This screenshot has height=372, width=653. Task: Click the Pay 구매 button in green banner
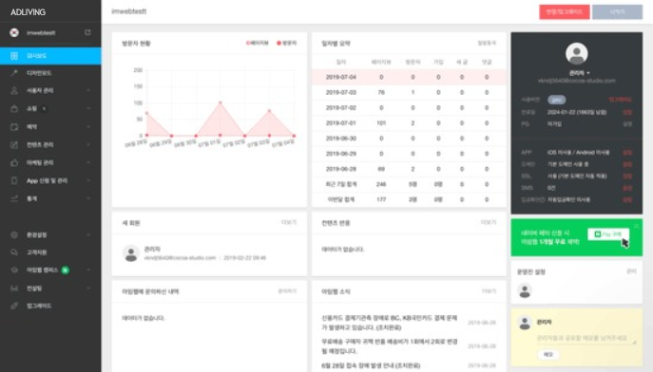[x=608, y=234]
